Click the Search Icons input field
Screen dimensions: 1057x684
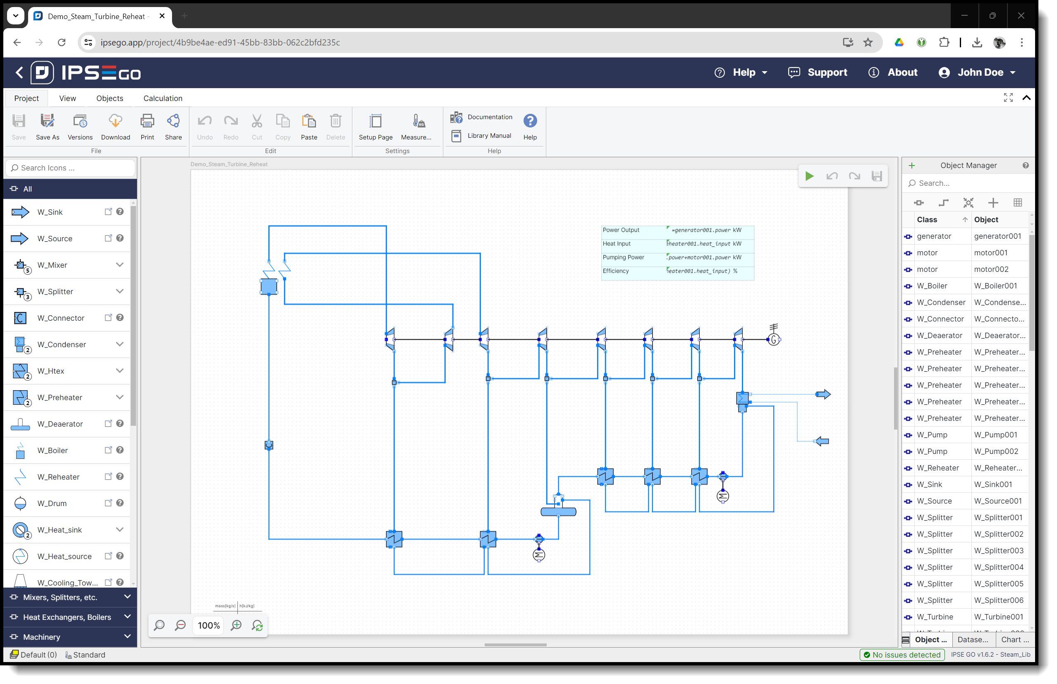click(71, 168)
